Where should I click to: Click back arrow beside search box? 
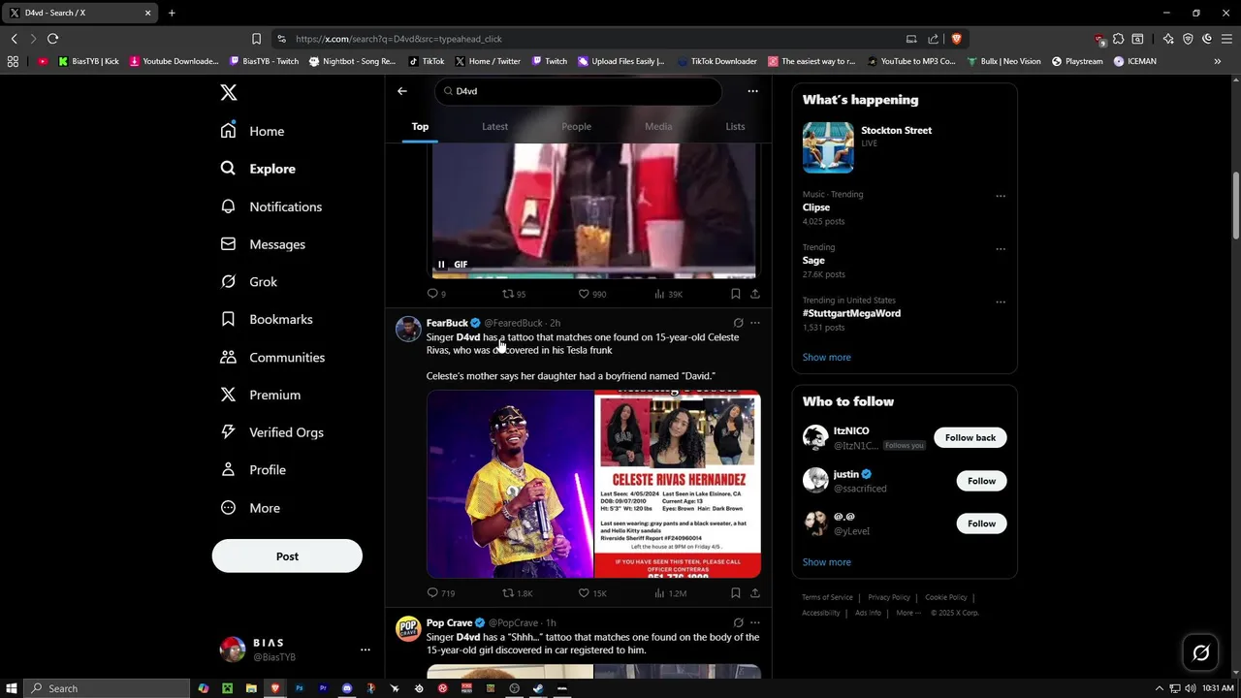[x=402, y=91]
